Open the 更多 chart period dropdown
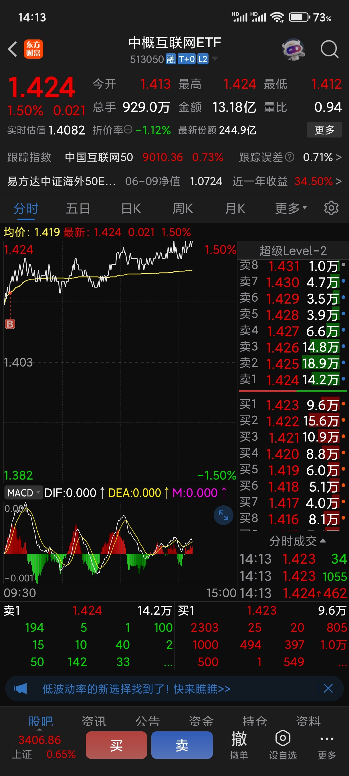The image size is (349, 776). pyautogui.click(x=291, y=208)
